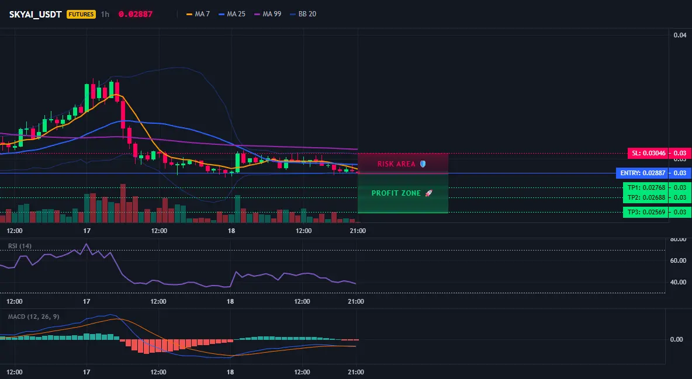Toggle the MA 7 legend item
This screenshot has height=379, width=692.
(x=198, y=14)
